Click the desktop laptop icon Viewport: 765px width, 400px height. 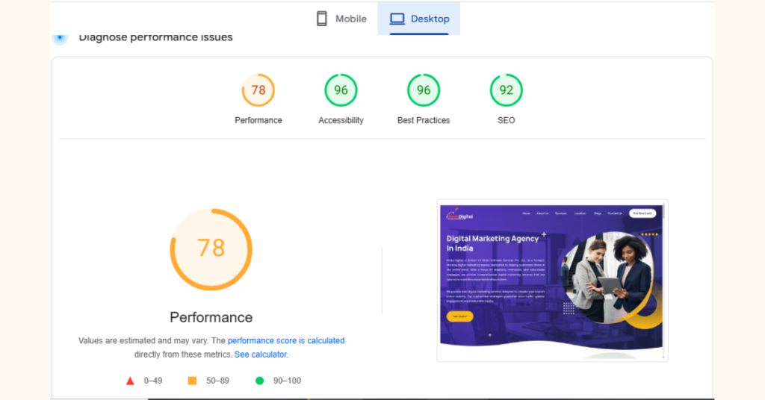click(397, 19)
